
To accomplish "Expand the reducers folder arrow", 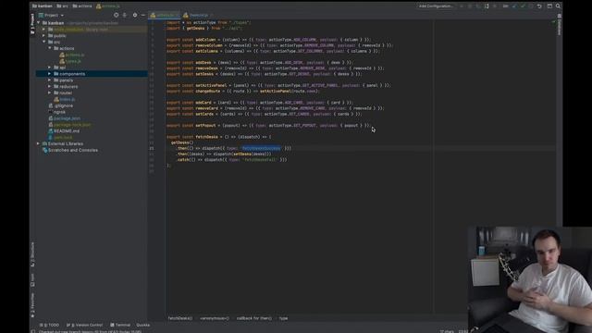I will pos(49,86).
